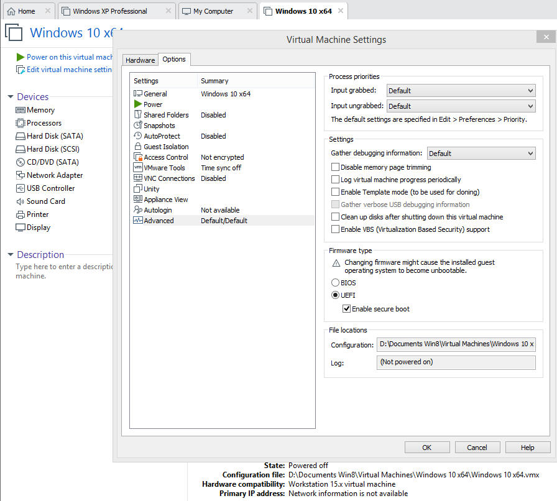
Task: Click the Access Control lock icon
Action: (138, 157)
